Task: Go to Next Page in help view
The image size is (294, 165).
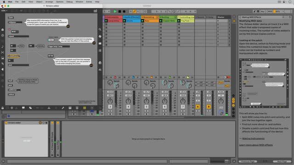Action: 282,161
